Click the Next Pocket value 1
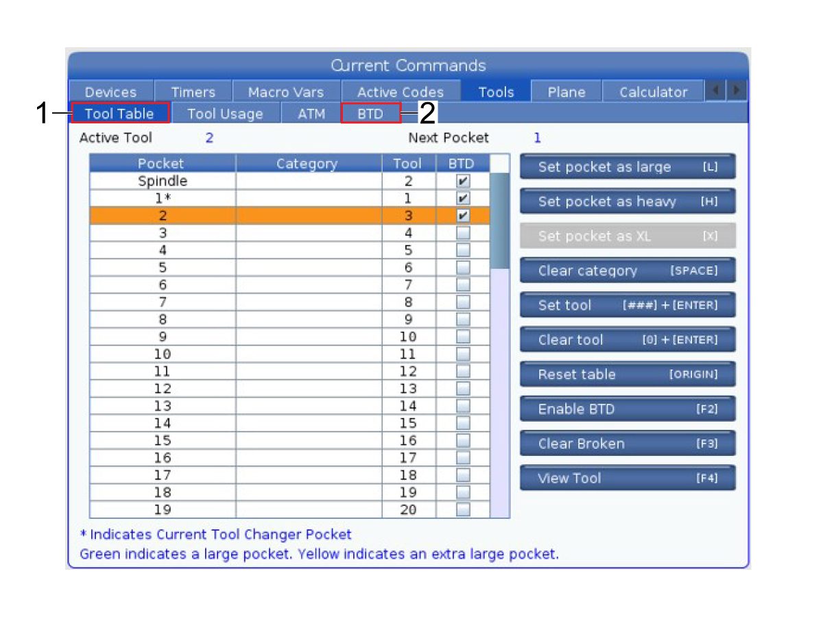Viewport: 823px width, 617px height. tap(537, 138)
